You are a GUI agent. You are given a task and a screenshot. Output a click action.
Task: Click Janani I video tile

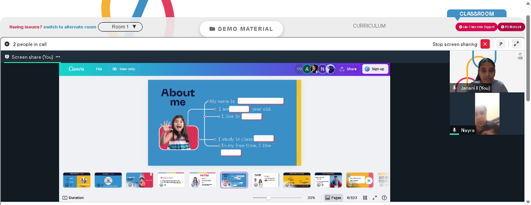click(x=486, y=72)
